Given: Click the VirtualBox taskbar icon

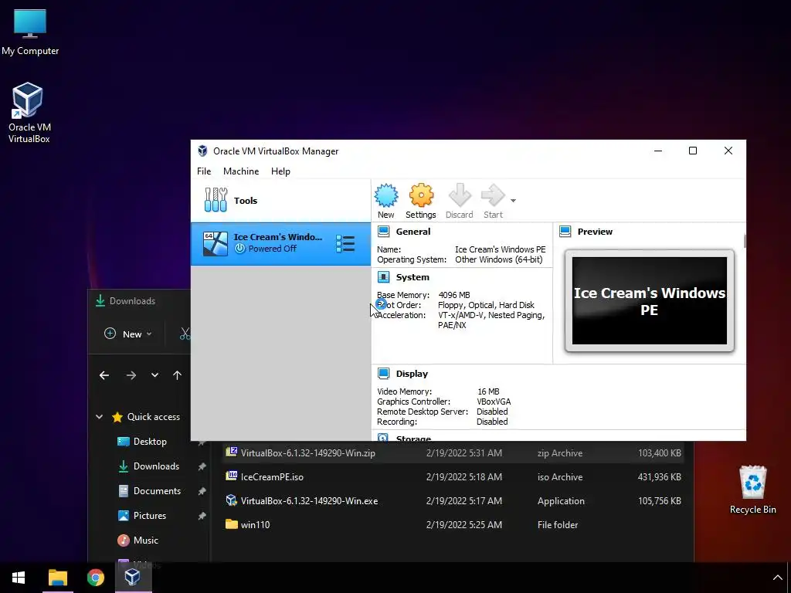Looking at the screenshot, I should (133, 578).
